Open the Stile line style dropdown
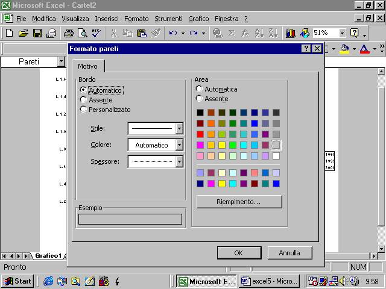 pos(179,128)
